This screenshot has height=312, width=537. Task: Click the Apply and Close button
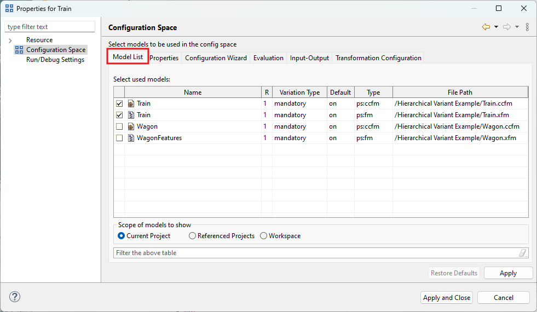coord(447,298)
